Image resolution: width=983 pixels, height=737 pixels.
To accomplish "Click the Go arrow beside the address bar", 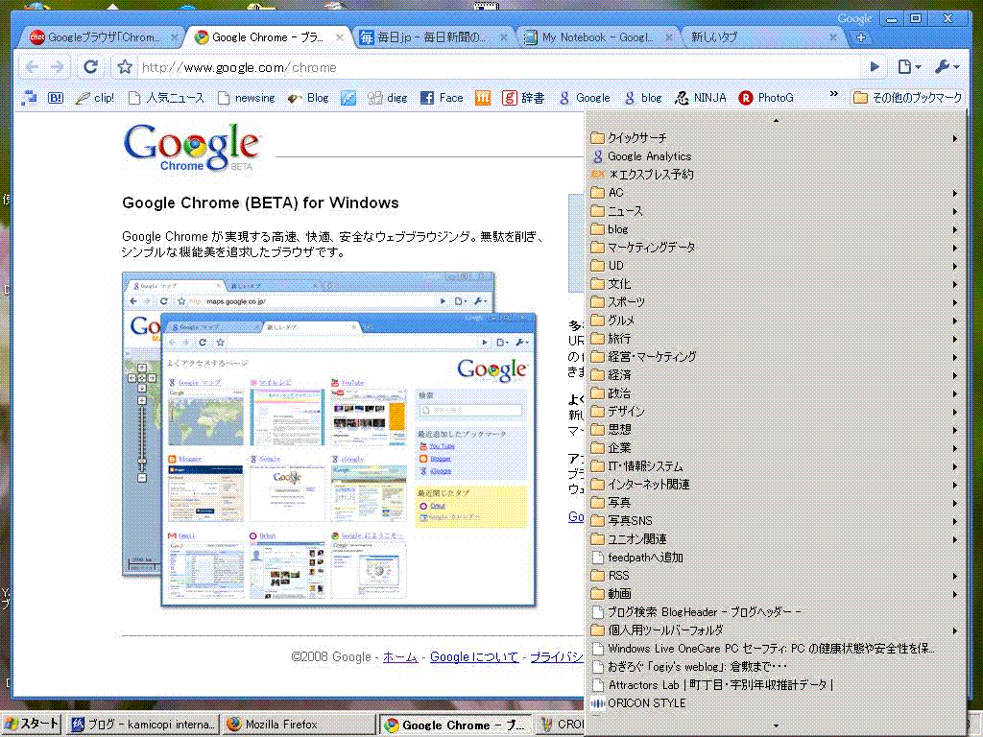I will point(875,67).
